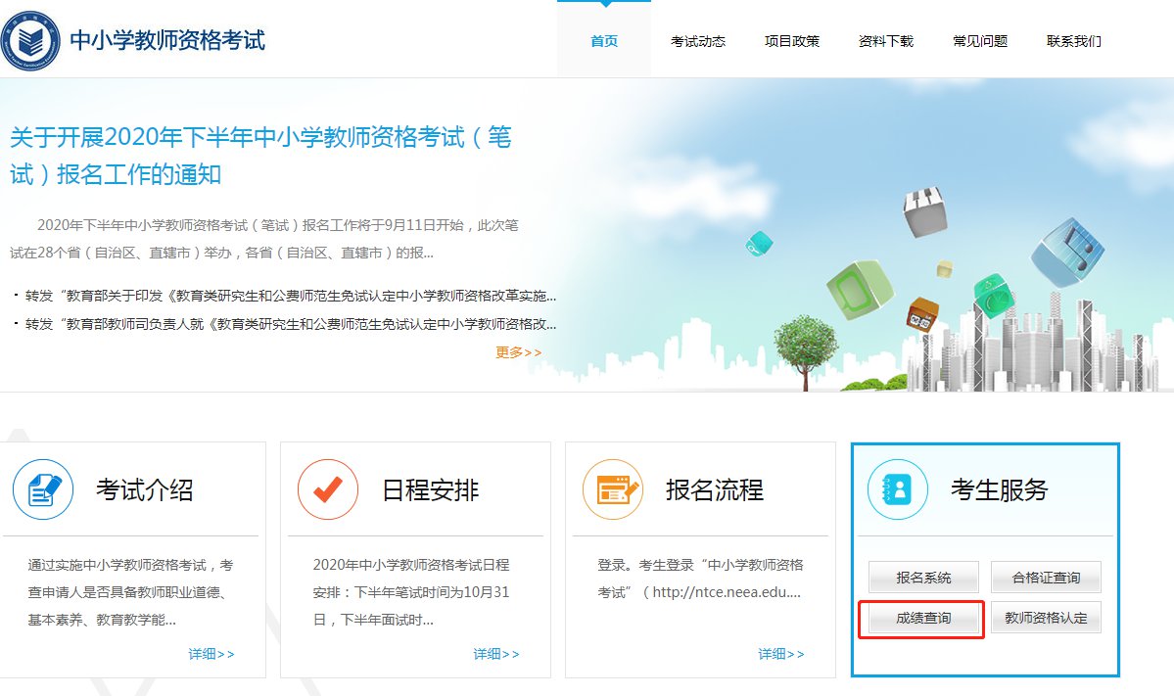Open 详细>> link under 考试介绍
The width and height of the screenshot is (1174, 696).
tap(211, 654)
